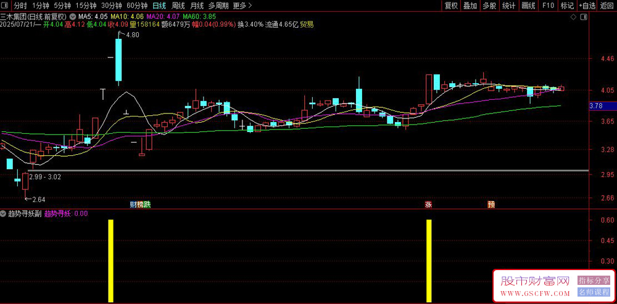Open the 多股 multi-stock view

[x=489, y=6]
